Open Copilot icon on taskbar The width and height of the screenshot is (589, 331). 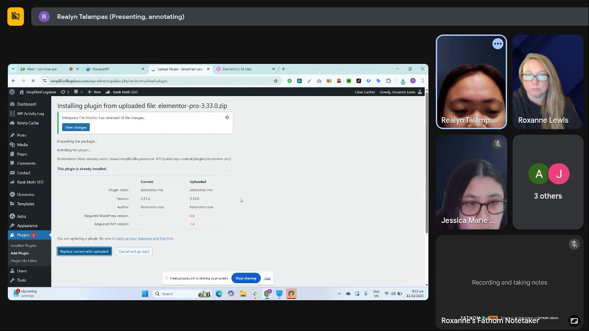coord(231,294)
